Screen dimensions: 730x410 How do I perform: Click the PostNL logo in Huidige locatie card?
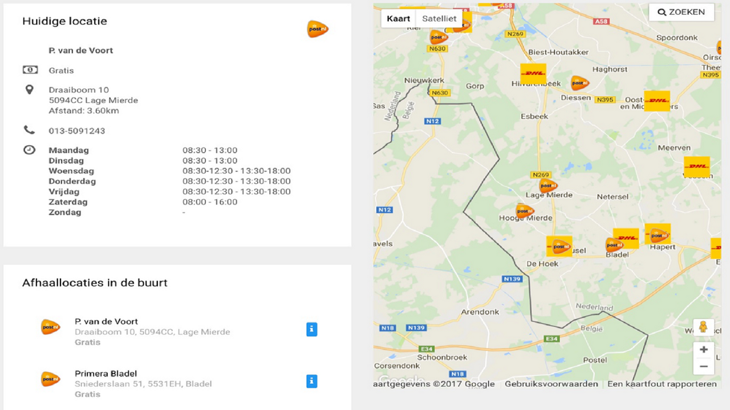[318, 29]
